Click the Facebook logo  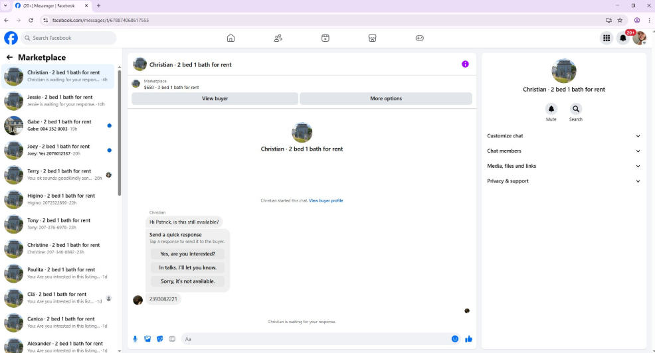coord(11,38)
